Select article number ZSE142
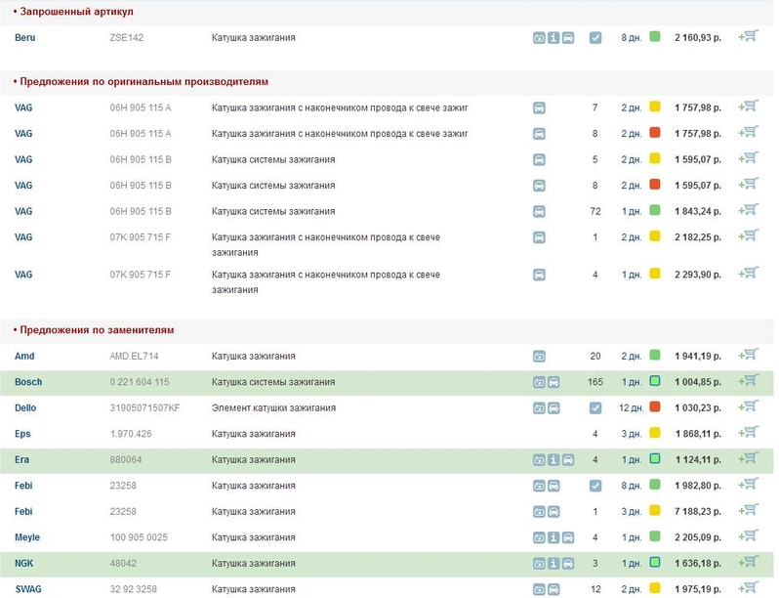Viewport: 779px width, 598px height. click(x=127, y=38)
